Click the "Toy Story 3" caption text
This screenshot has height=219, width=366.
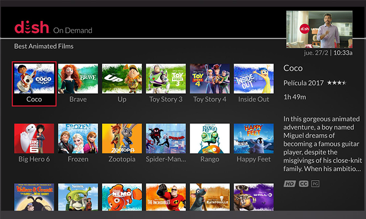(166, 99)
